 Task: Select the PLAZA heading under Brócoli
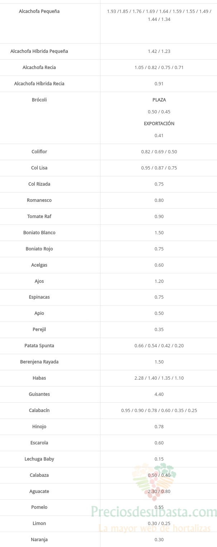coord(159,100)
